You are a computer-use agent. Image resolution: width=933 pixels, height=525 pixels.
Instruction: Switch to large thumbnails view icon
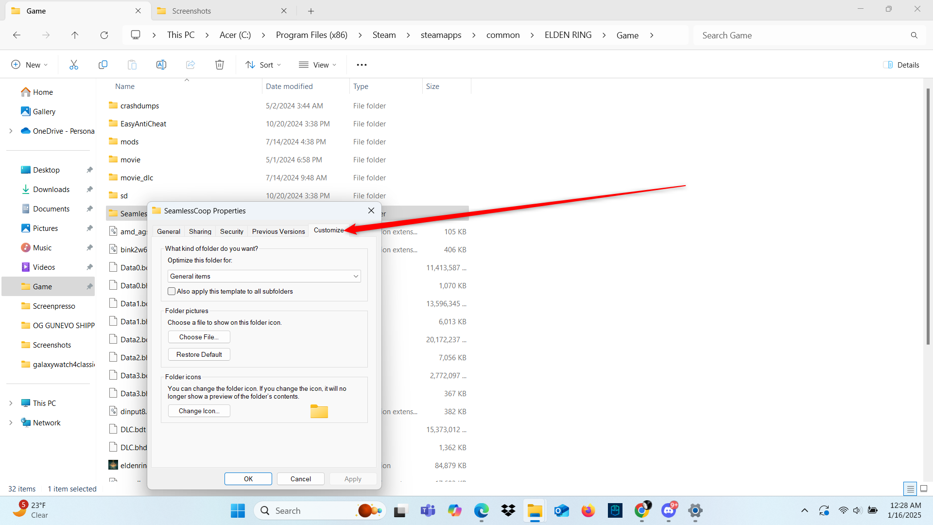pos(924,489)
